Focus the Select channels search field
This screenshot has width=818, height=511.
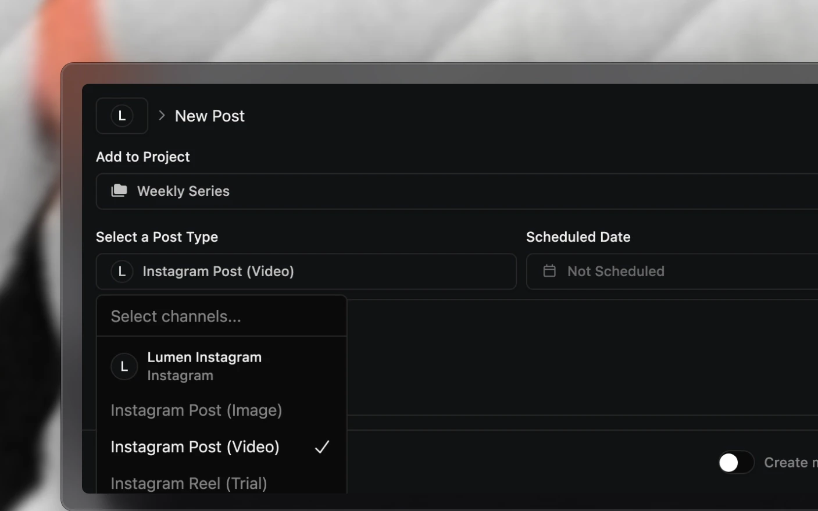222,316
